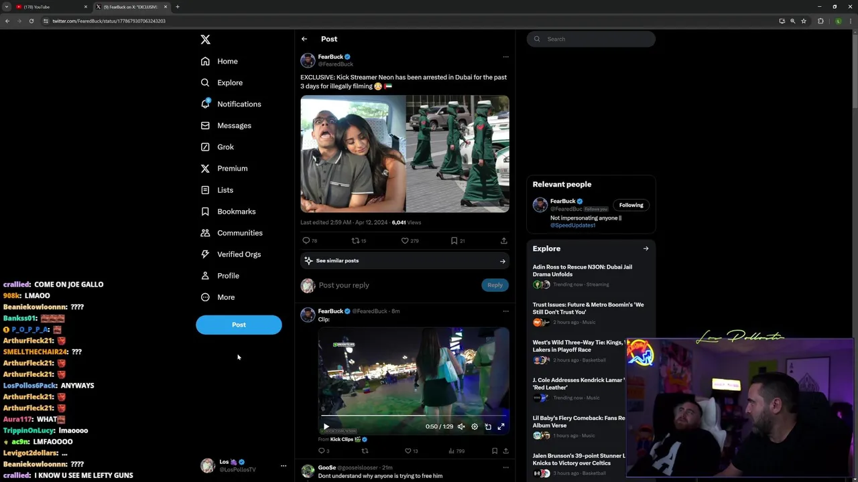858x482 pixels.
Task: Open Communities in the sidebar
Action: [x=231, y=232]
